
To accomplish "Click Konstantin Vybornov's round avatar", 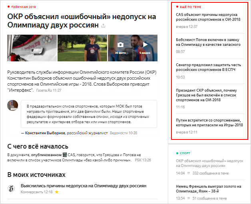I will [x=12, y=105].
